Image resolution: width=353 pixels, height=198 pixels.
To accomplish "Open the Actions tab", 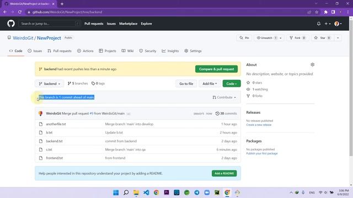I will click(85, 51).
